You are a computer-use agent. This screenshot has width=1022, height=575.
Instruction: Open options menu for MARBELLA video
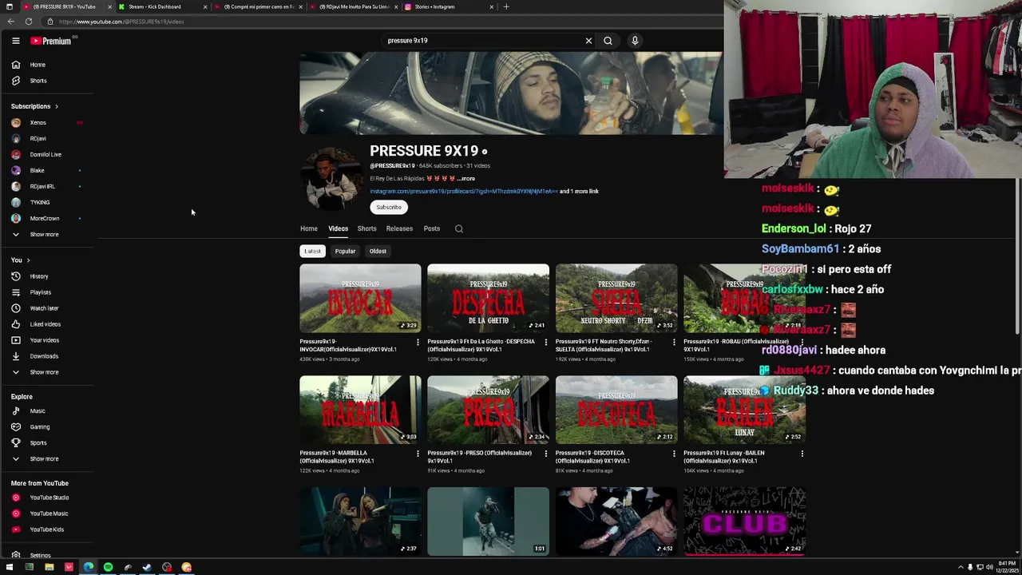[418, 454]
